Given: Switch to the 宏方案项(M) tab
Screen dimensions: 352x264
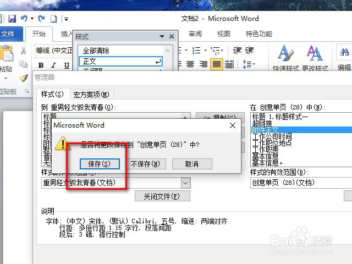Looking at the screenshot, I should pyautogui.click(x=91, y=95).
